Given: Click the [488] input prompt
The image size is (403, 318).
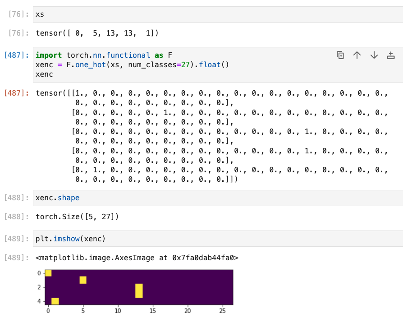Looking at the screenshot, I should (x=16, y=198).
